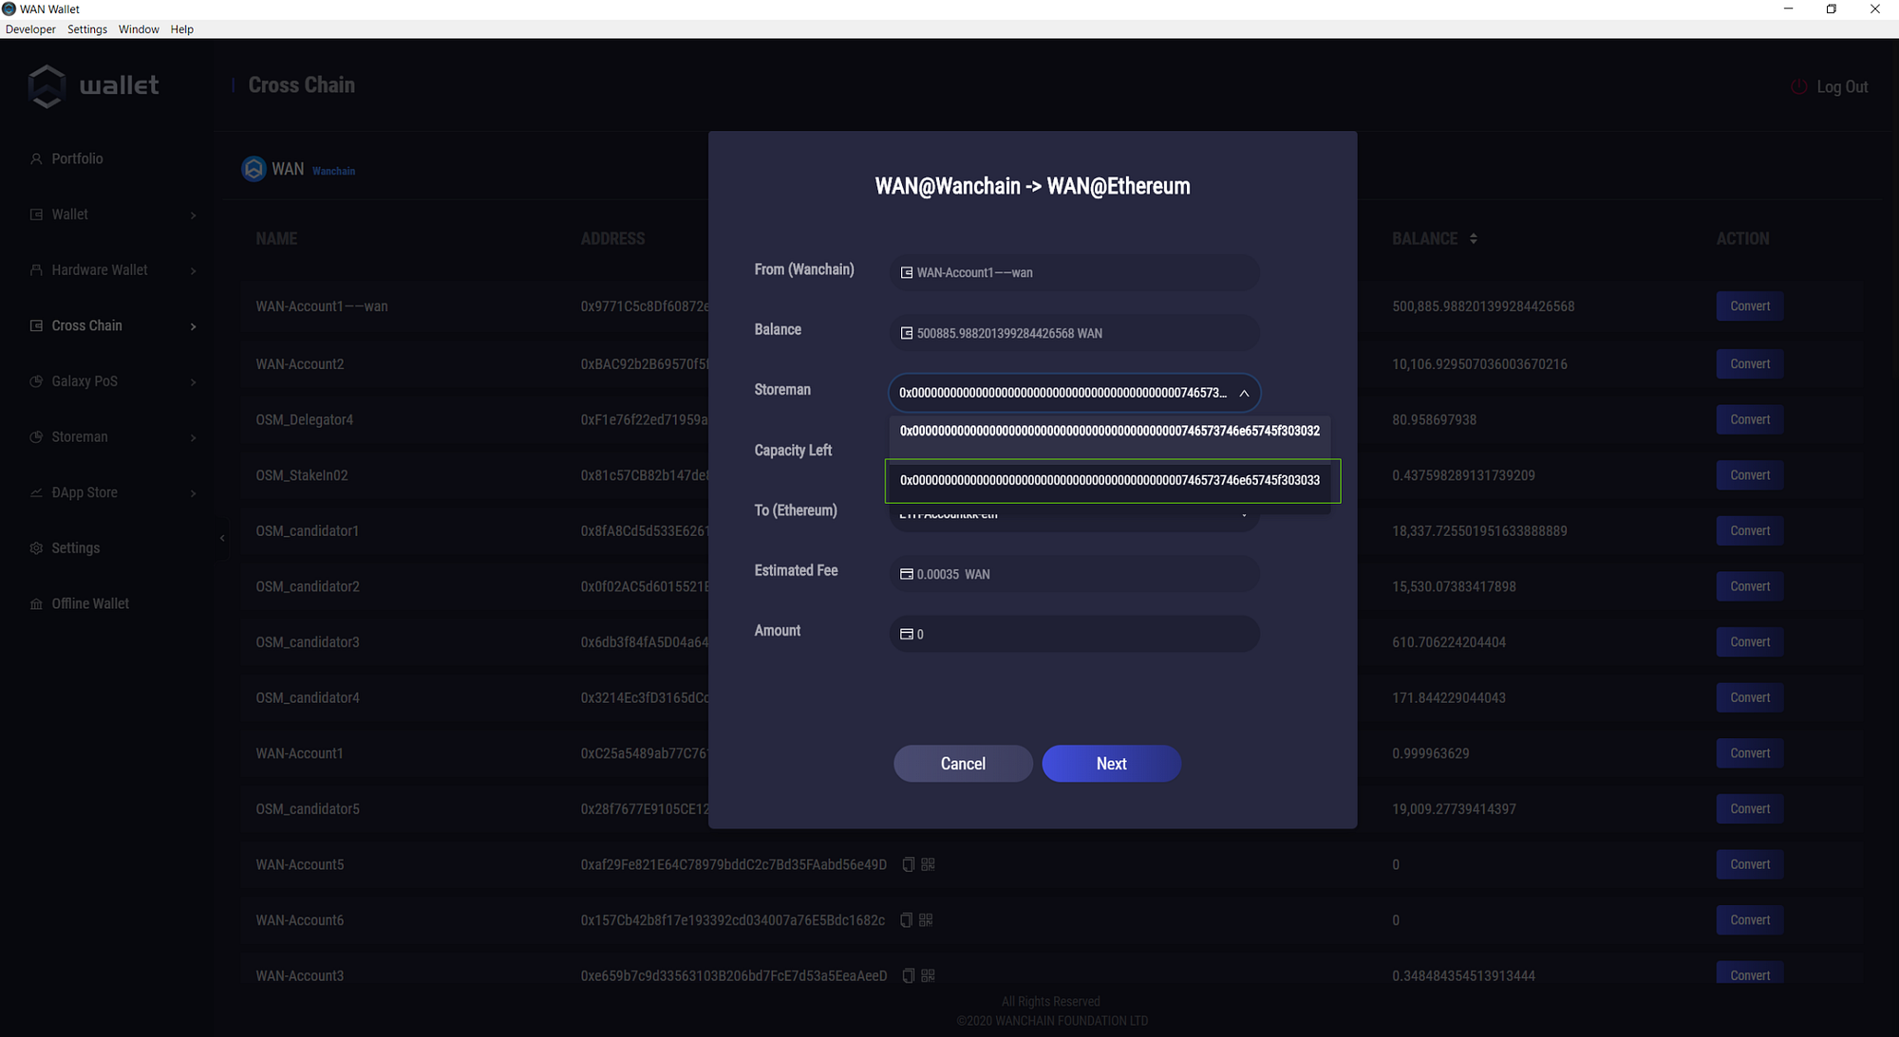Click the DApp Store sidebar icon

pos(36,492)
